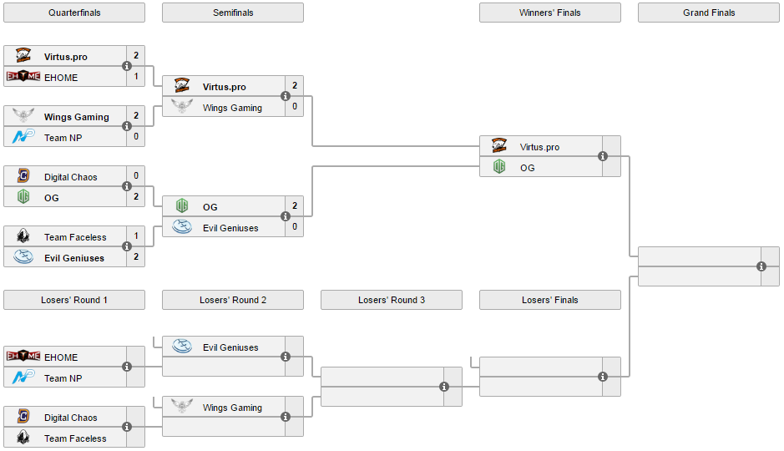The height and width of the screenshot is (451, 784).
Task: Click the Grand Finals column header
Action: pyautogui.click(x=709, y=13)
